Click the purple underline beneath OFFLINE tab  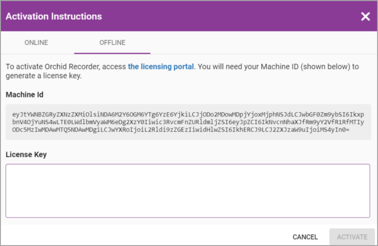(112, 53)
